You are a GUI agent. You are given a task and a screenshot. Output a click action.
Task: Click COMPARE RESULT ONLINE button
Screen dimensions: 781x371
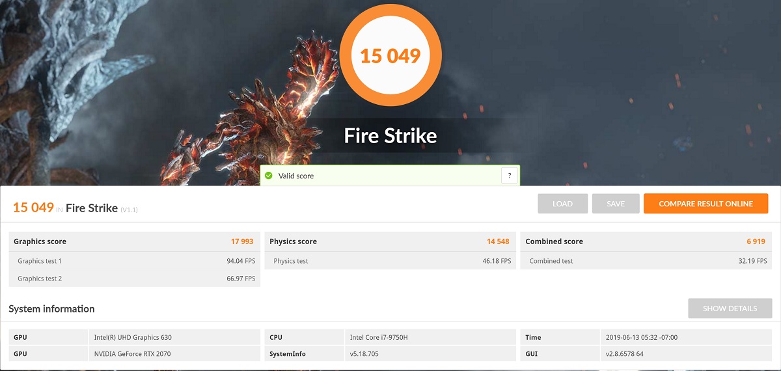pos(706,204)
